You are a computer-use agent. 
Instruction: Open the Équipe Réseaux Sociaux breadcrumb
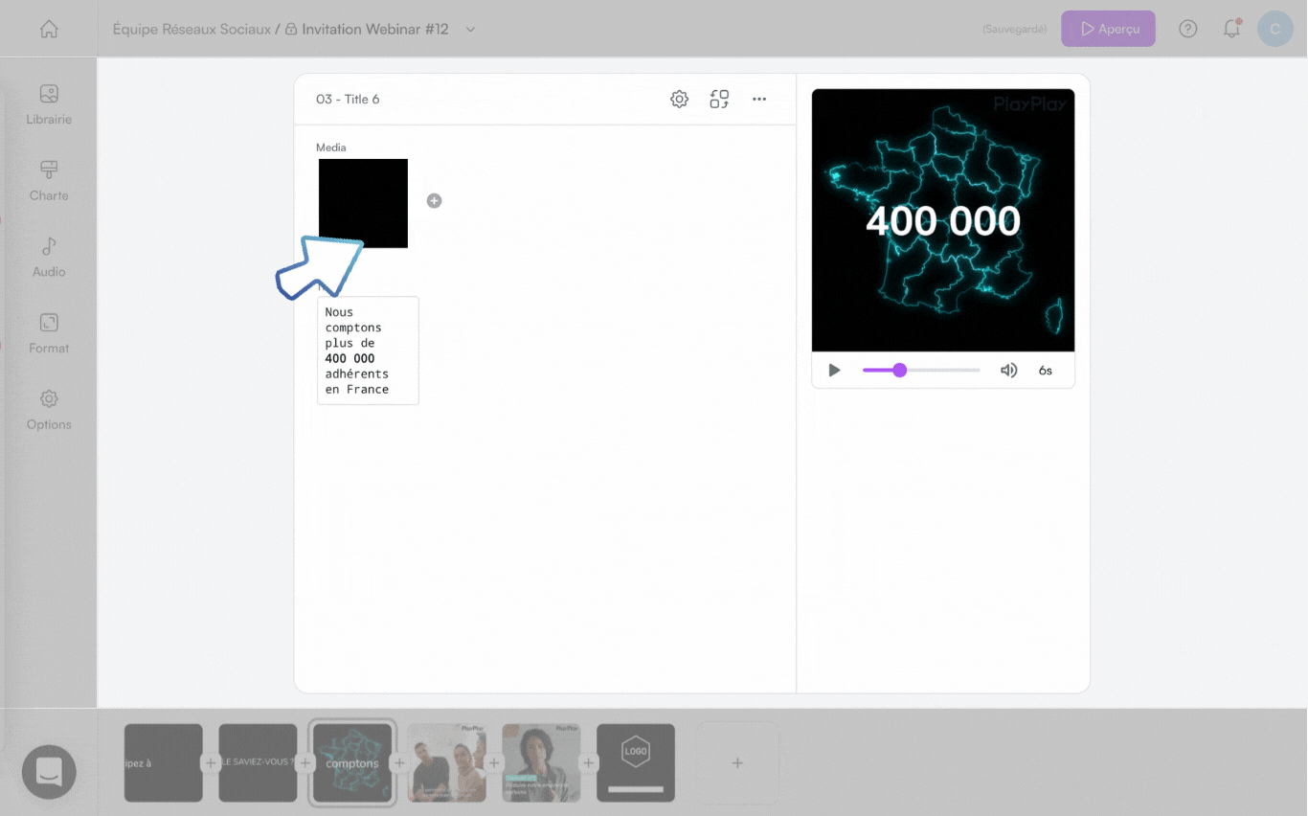pyautogui.click(x=192, y=30)
